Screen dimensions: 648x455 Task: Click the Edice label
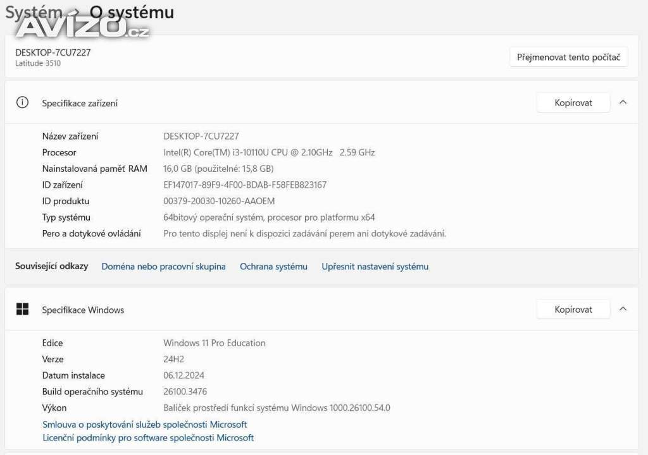point(53,343)
